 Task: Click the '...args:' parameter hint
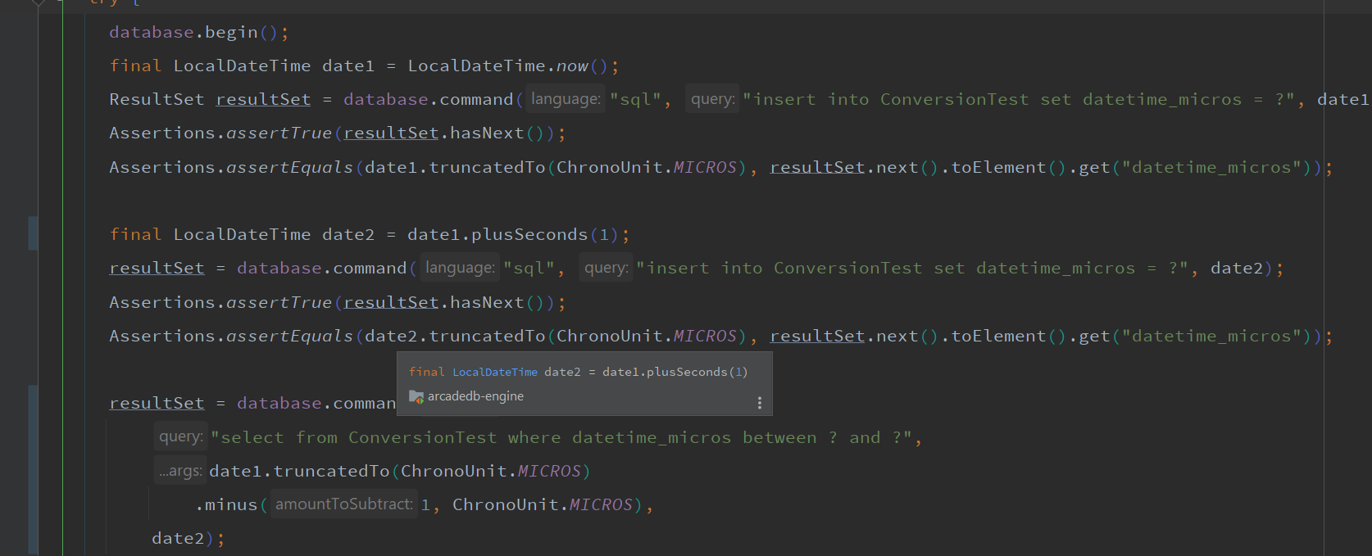tap(180, 471)
